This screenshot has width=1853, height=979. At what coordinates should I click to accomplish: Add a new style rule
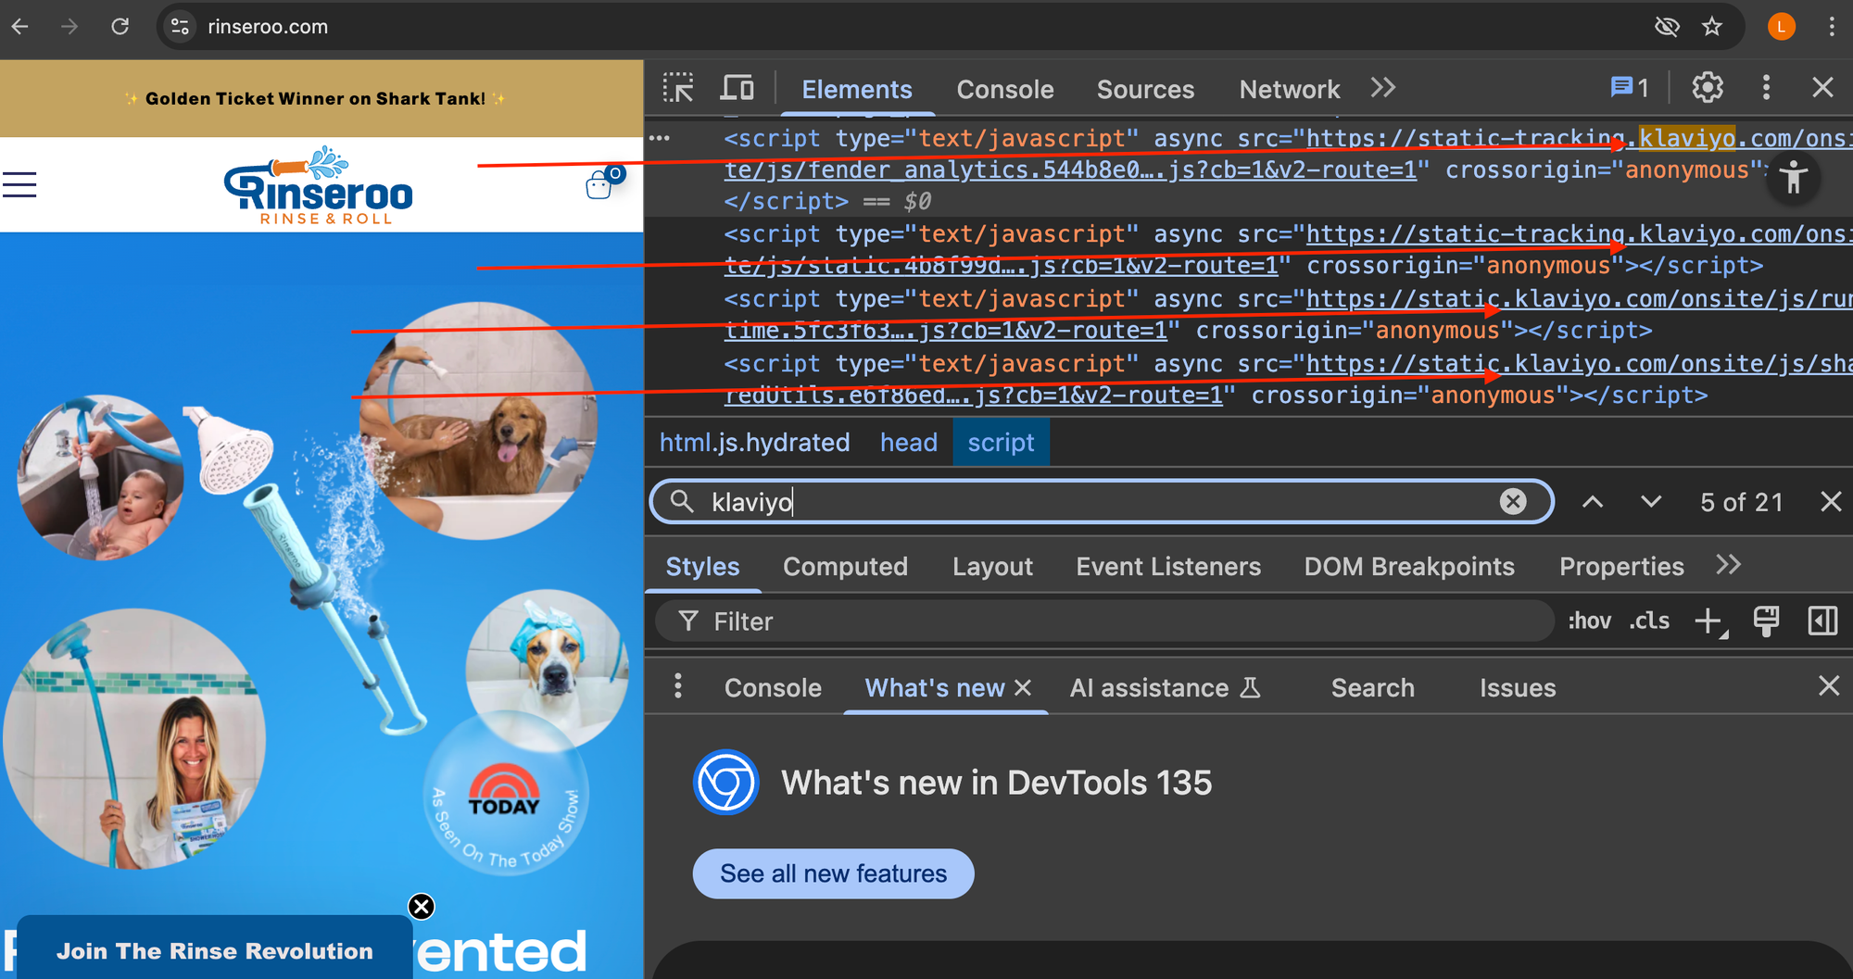1710,621
